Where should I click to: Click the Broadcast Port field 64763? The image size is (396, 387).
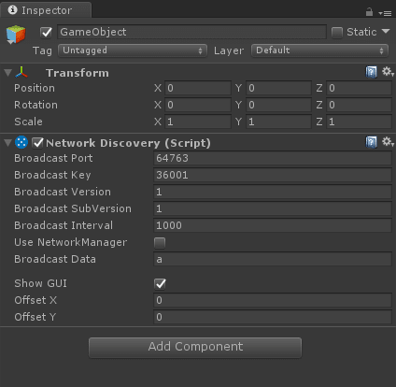click(273, 158)
